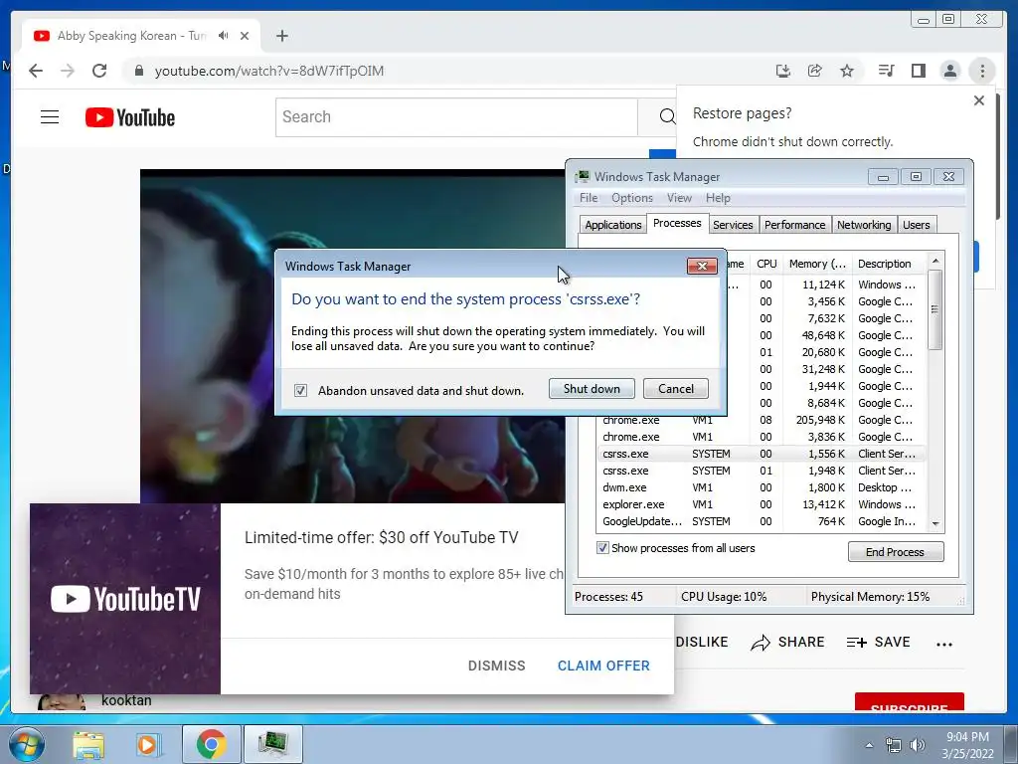Reload the YouTube page
1018x764 pixels.
pyautogui.click(x=99, y=71)
